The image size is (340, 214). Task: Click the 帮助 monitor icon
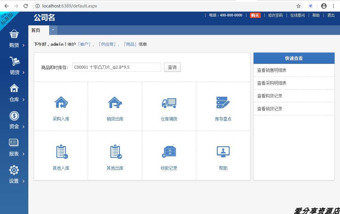coord(223,152)
